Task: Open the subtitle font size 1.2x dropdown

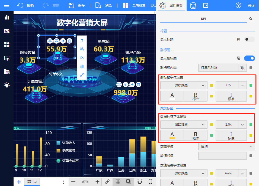Action: pyautogui.click(x=231, y=85)
